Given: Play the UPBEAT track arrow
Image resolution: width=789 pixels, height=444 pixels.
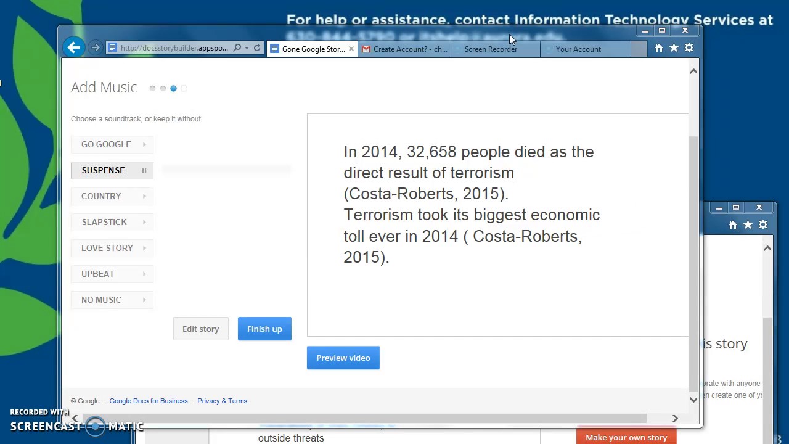Looking at the screenshot, I should [144, 274].
